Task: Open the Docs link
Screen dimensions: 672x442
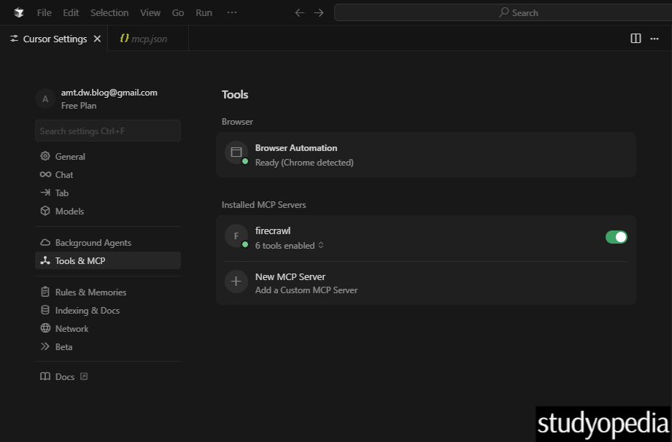Action: click(x=63, y=376)
